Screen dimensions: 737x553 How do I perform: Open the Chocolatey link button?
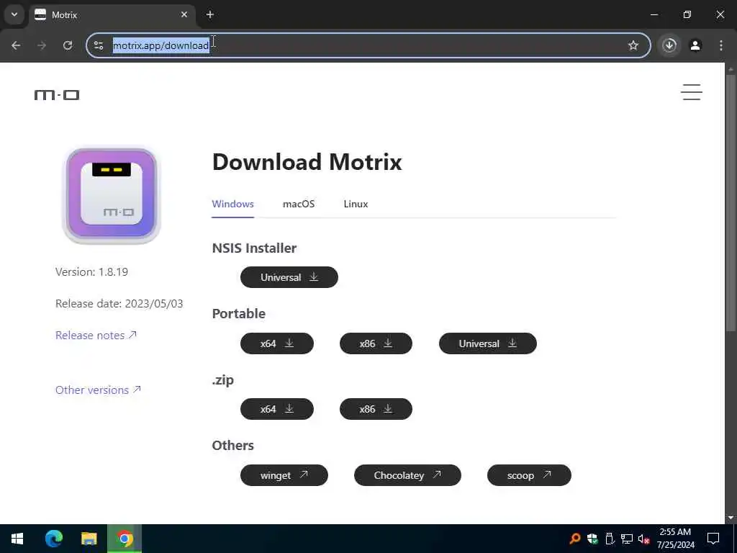[407, 475]
